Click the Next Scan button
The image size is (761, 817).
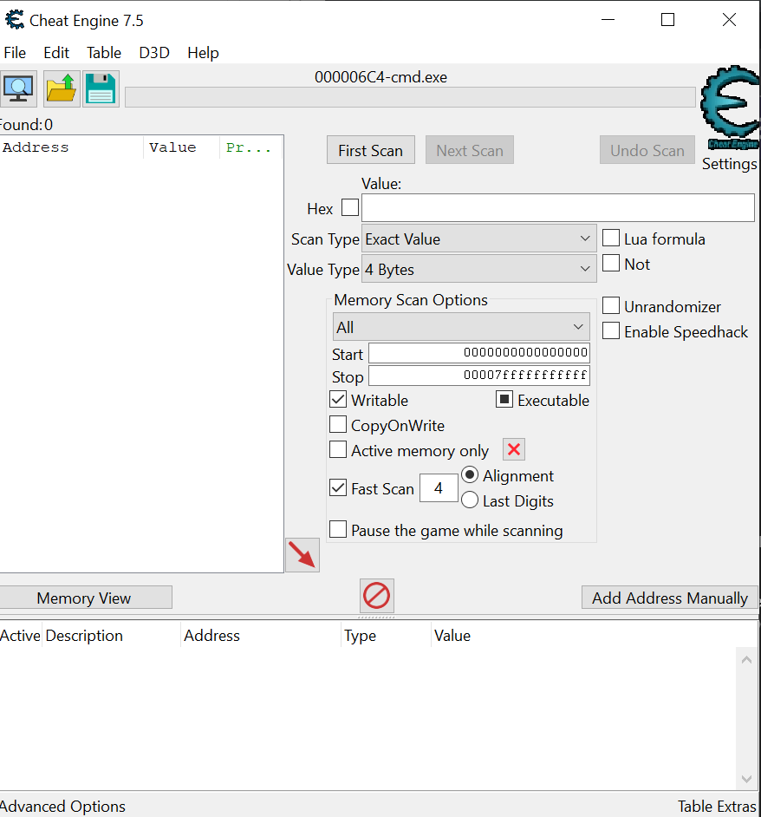tap(470, 150)
